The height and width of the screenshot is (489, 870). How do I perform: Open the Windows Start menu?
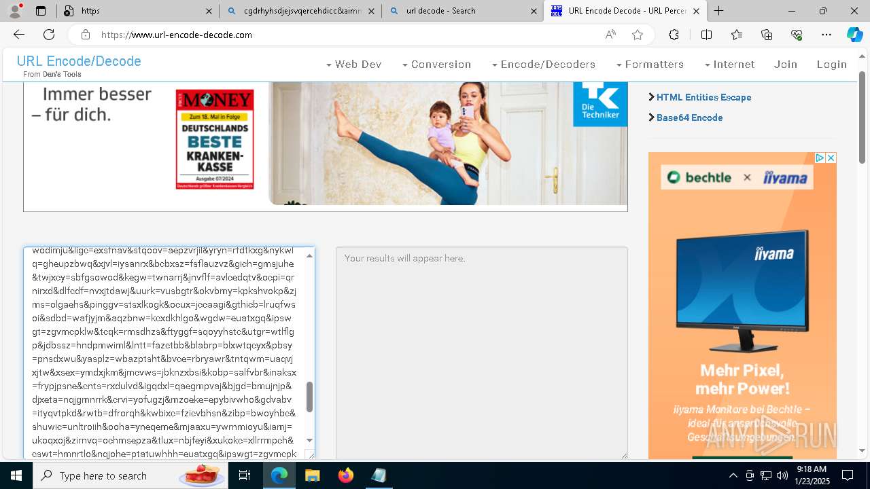click(16, 475)
